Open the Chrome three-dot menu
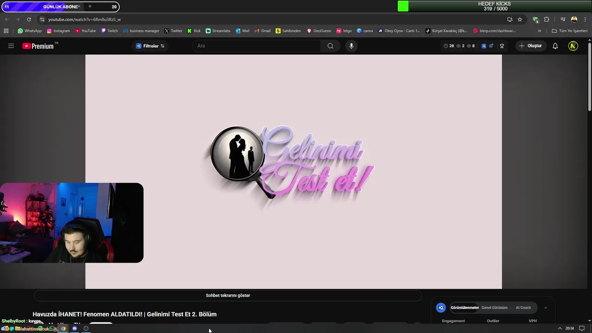Viewport: 592px width, 333px height. (585, 19)
